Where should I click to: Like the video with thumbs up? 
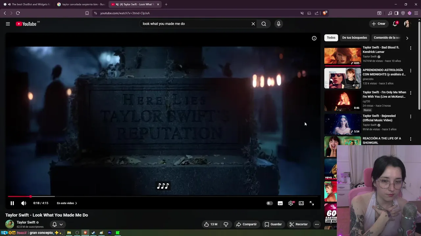[x=210, y=224]
